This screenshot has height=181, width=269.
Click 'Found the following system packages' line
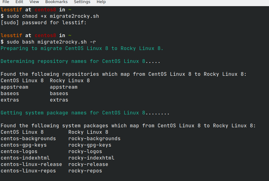[x=128, y=126]
